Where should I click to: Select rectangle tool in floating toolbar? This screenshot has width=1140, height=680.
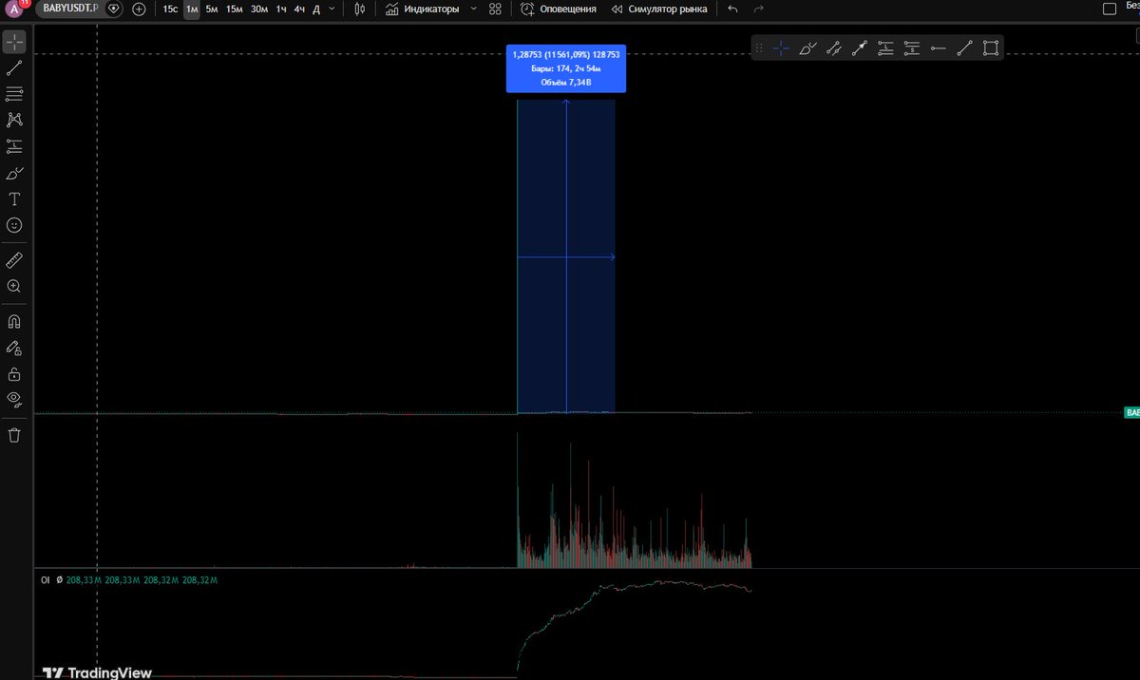point(991,47)
